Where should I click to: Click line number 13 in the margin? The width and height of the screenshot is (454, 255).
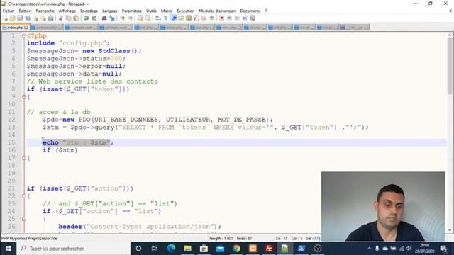11,127
